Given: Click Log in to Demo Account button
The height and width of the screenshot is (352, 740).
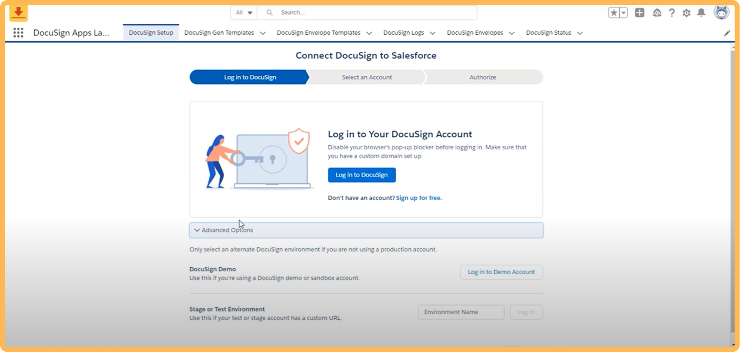Looking at the screenshot, I should tap(501, 272).
